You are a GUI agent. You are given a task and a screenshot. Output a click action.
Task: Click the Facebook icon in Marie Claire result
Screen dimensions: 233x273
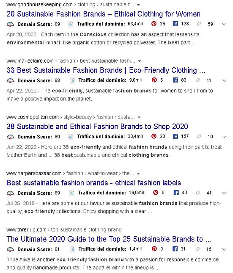click(175, 80)
